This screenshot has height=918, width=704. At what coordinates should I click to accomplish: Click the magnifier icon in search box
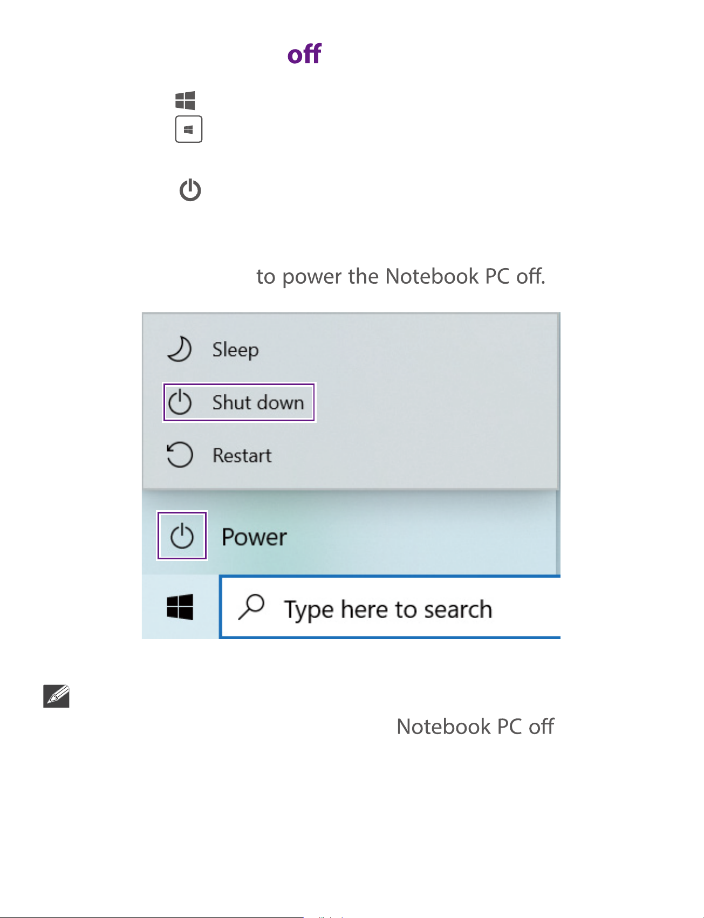251,607
